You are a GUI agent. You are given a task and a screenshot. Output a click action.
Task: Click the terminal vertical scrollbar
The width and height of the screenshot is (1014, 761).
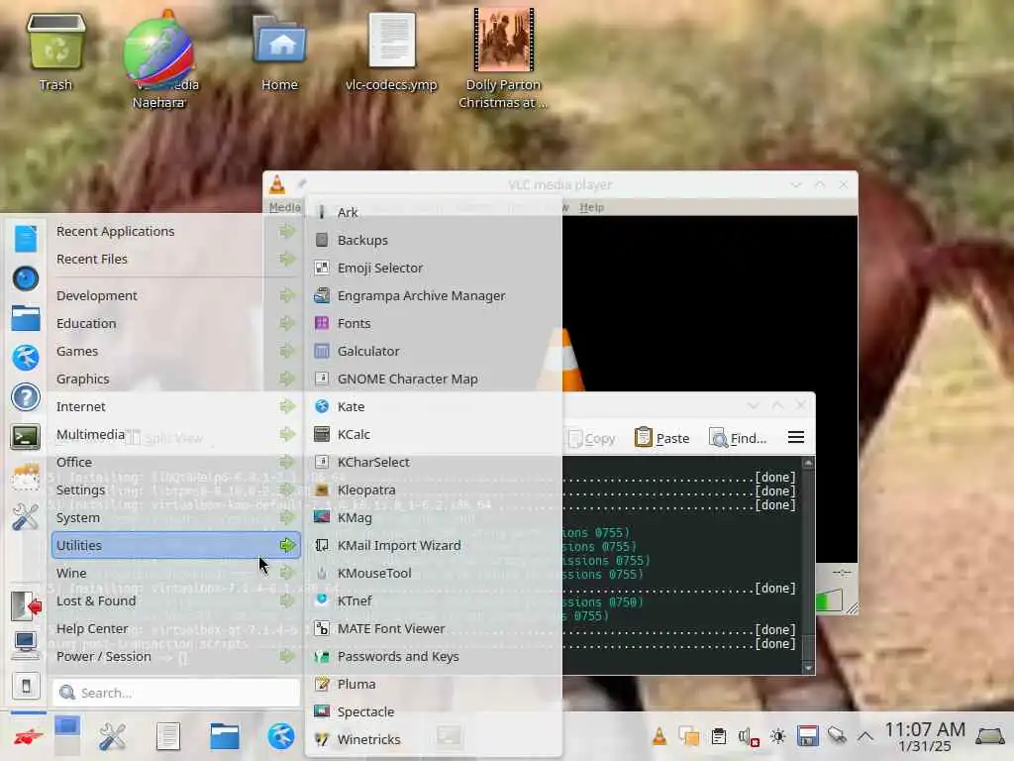[x=808, y=566]
